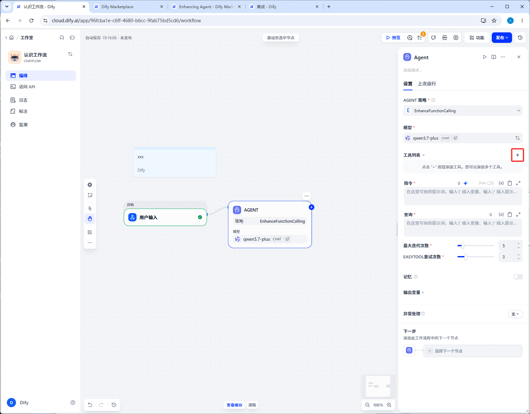Open the 异常处理 无 dropdown
This screenshot has height=414, width=530.
click(516, 314)
